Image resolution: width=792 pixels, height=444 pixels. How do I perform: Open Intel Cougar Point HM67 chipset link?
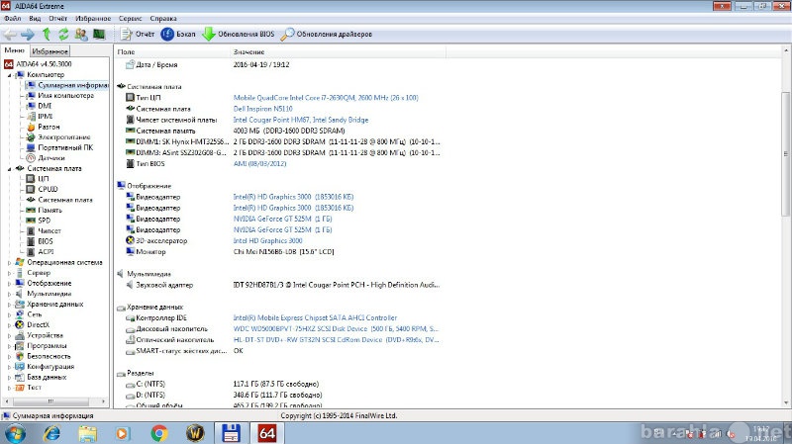coord(301,120)
